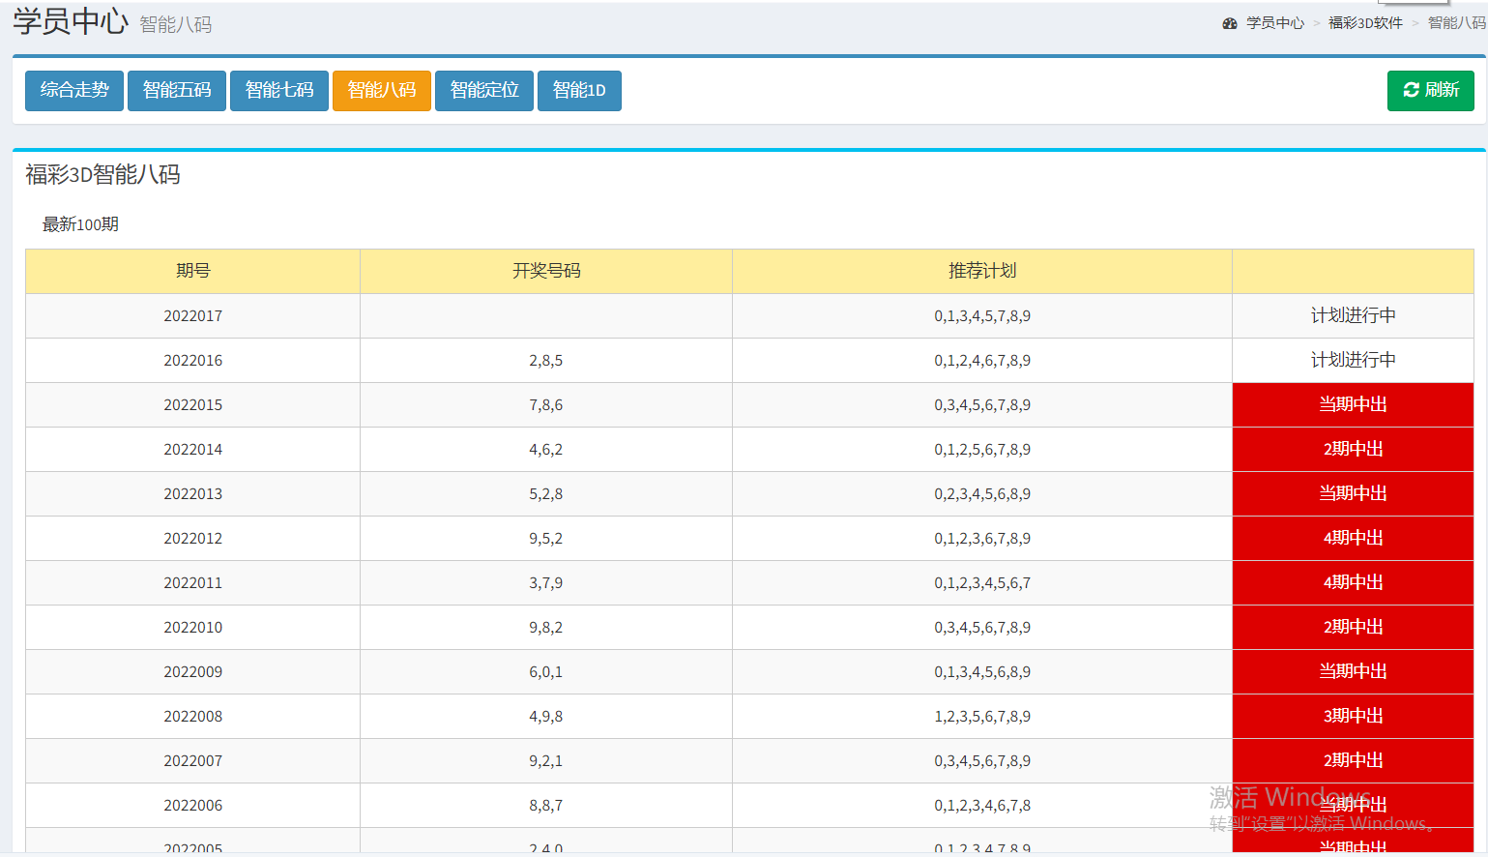Click 计划进行中 status in row 2022017
The width and height of the screenshot is (1488, 857).
(x=1354, y=316)
